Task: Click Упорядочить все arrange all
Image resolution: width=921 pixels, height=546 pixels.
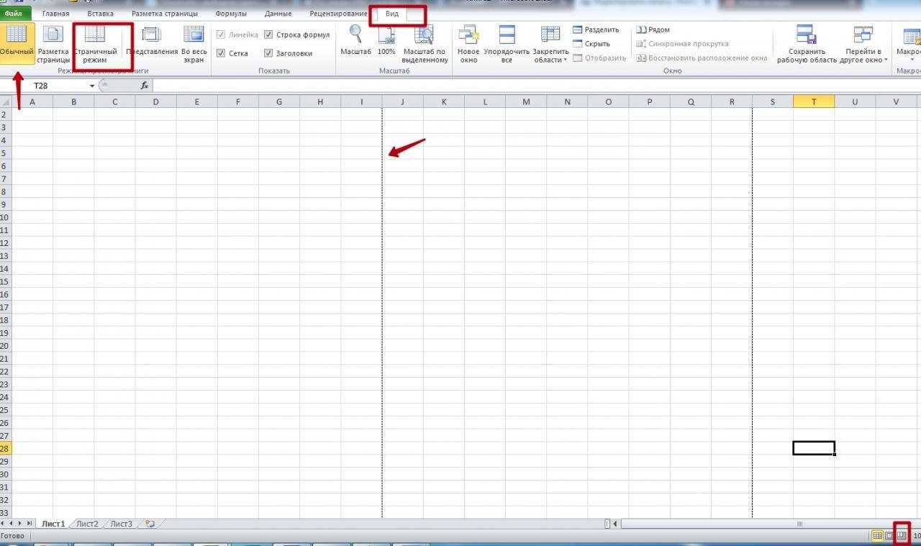Action: click(x=507, y=43)
